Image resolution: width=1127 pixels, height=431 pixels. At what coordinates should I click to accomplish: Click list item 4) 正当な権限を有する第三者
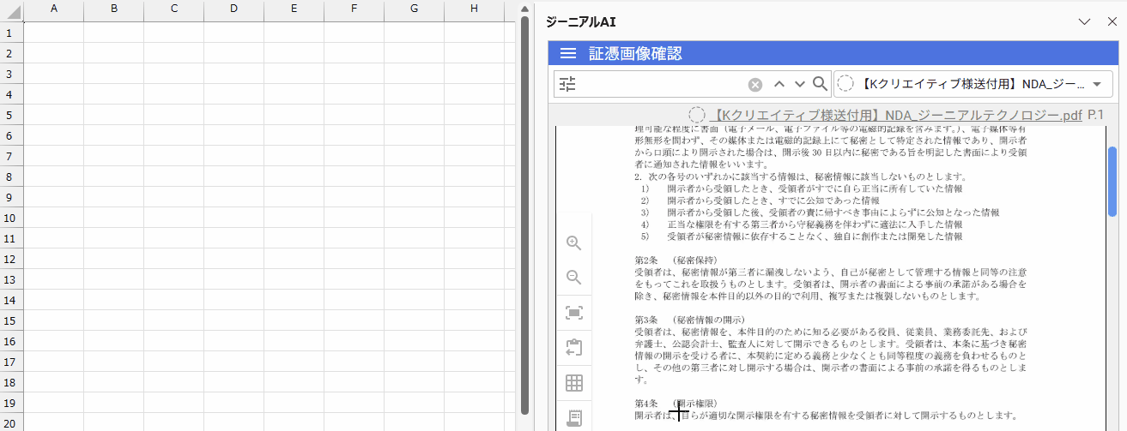[802, 224]
